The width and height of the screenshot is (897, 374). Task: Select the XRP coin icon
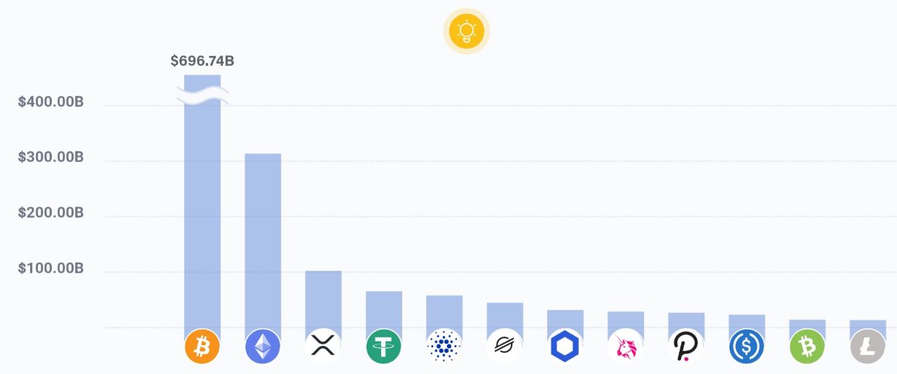click(323, 347)
